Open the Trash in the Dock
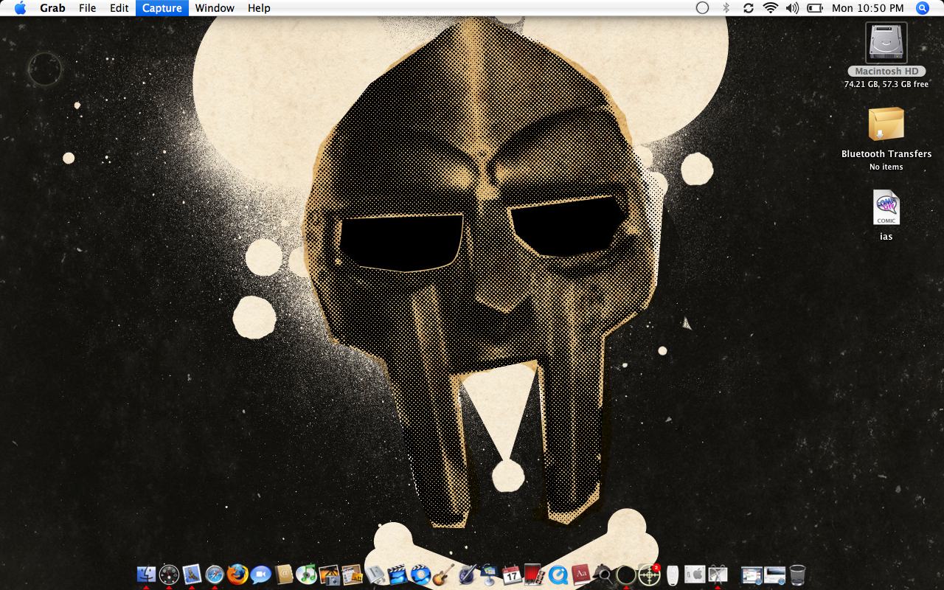The width and height of the screenshot is (944, 590). click(797, 575)
